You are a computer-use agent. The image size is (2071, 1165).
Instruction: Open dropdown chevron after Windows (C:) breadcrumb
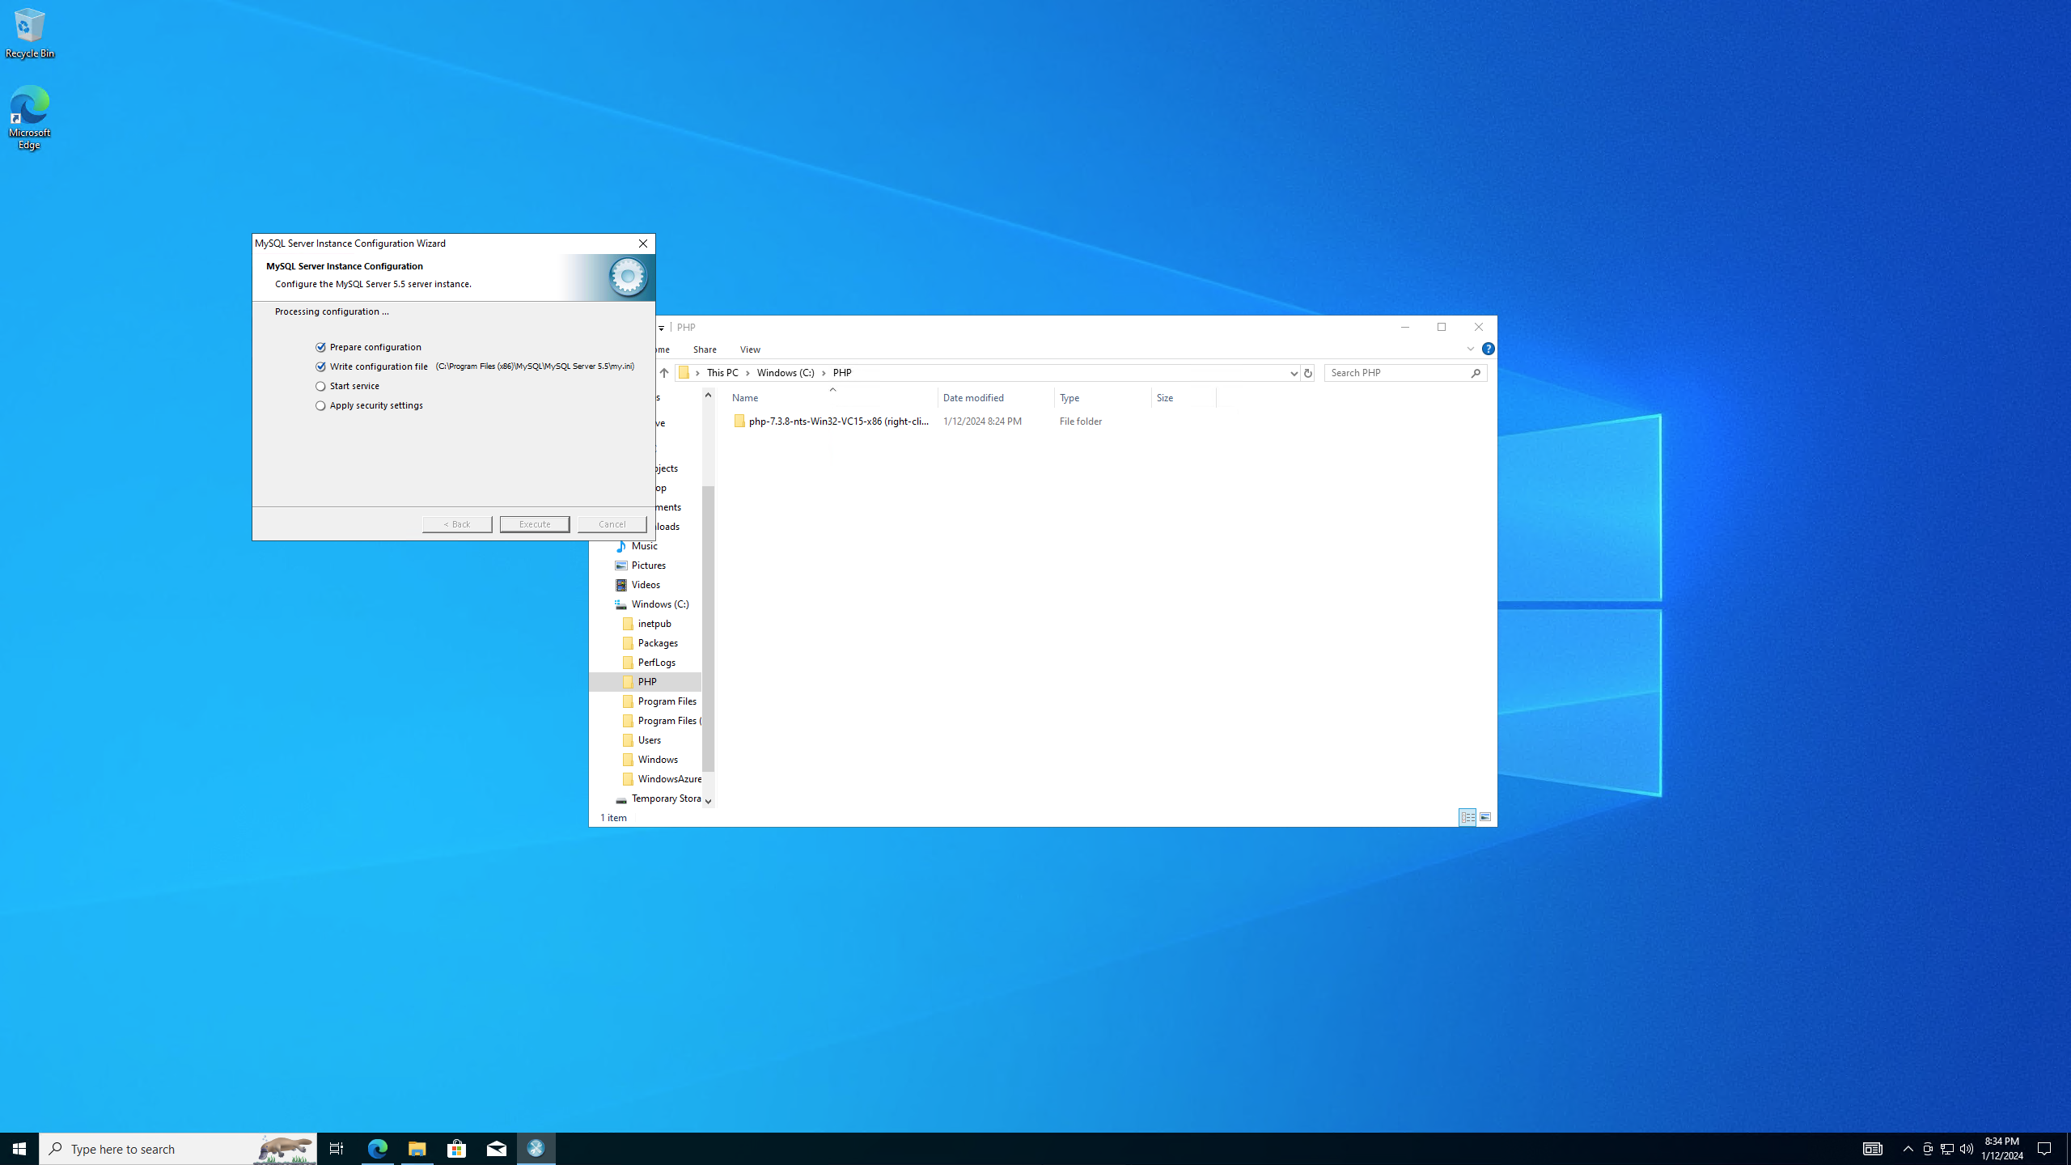pyautogui.click(x=824, y=373)
